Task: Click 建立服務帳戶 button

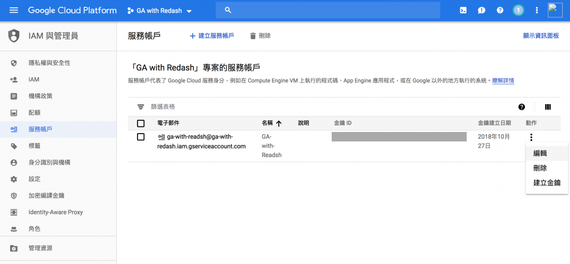Action: tap(212, 36)
